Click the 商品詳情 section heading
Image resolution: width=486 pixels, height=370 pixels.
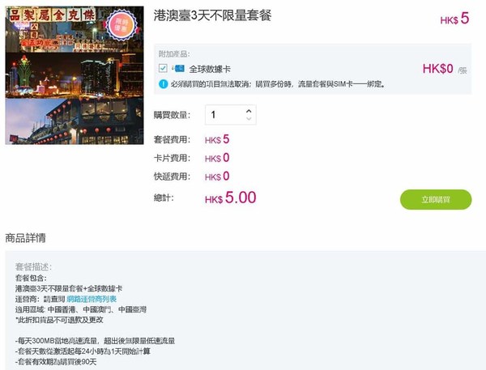25,238
